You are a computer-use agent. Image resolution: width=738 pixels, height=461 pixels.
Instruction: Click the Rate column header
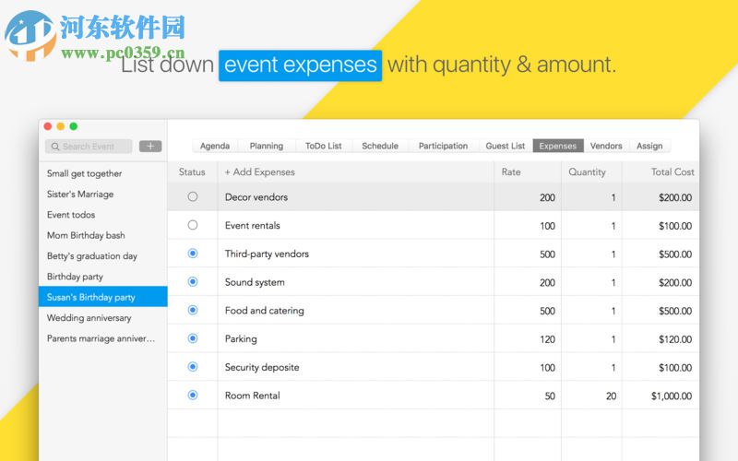[511, 172]
